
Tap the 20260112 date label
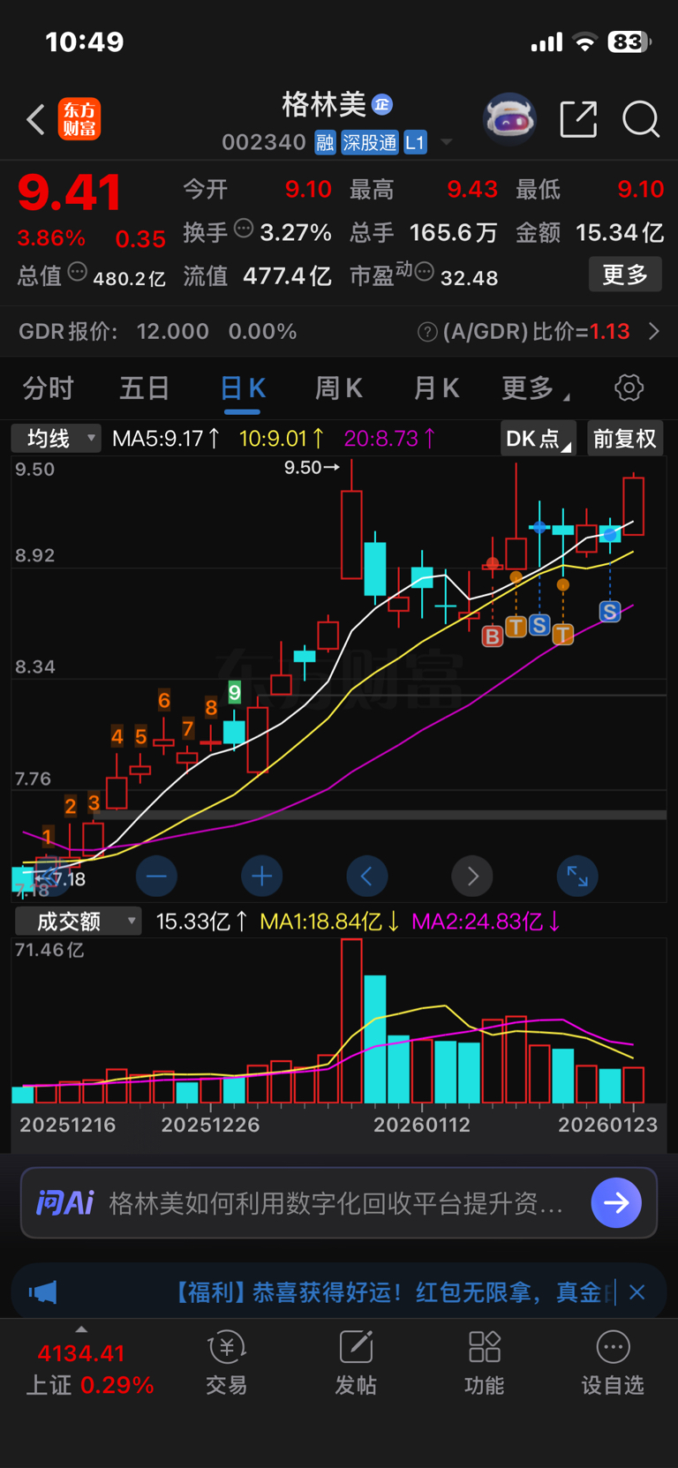[x=422, y=1125]
